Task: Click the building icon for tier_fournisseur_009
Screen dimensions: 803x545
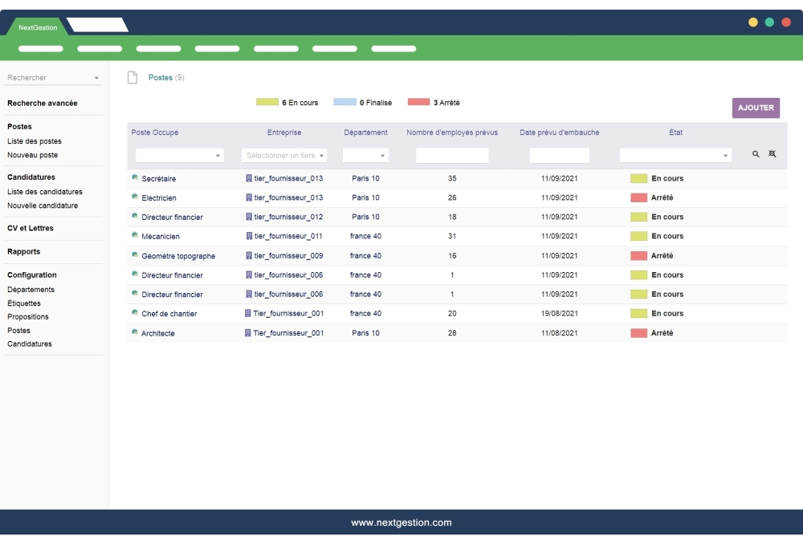Action: [x=249, y=255]
